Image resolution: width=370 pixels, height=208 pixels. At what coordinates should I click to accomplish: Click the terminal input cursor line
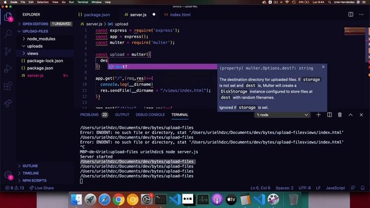point(81,181)
